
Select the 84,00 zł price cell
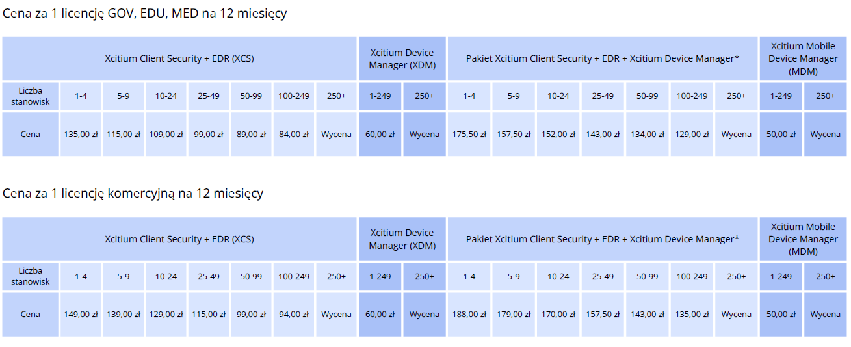(x=294, y=135)
